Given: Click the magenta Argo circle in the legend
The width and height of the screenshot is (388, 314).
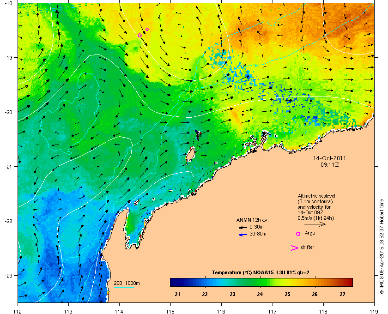Looking at the screenshot, I should point(298,234).
